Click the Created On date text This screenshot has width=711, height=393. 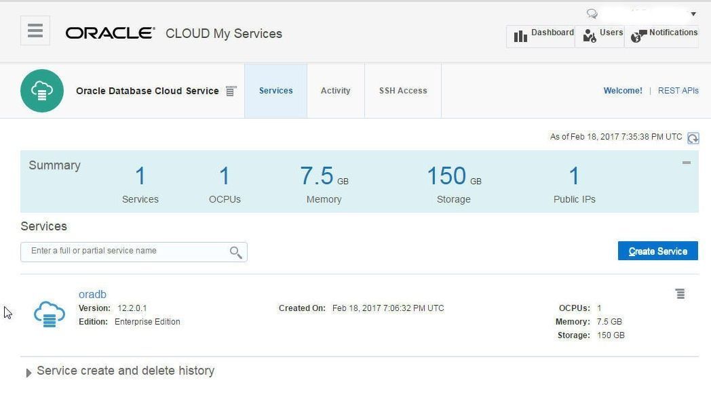coord(388,308)
